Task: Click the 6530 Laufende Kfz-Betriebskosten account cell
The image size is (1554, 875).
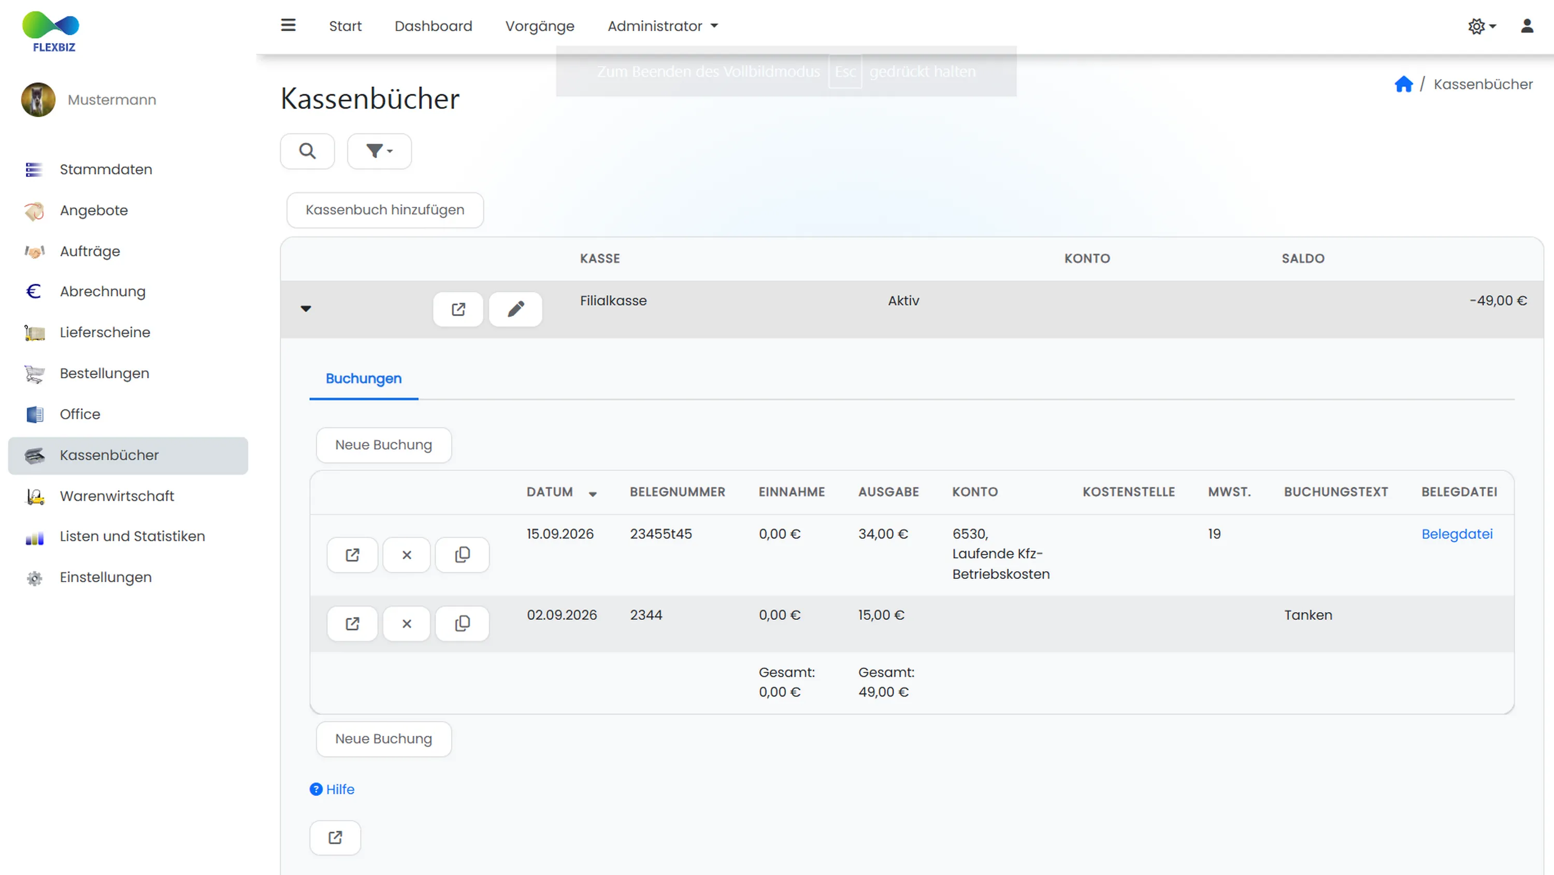Action: tap(1001, 554)
